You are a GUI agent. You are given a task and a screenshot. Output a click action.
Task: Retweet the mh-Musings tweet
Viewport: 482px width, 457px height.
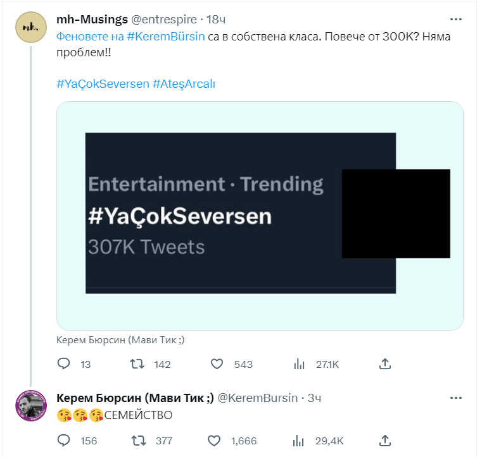point(136,364)
